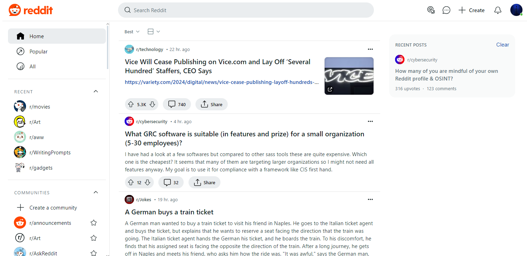The height and width of the screenshot is (256, 527).
Task: Select All in the left navigation
Action: [x=32, y=67]
